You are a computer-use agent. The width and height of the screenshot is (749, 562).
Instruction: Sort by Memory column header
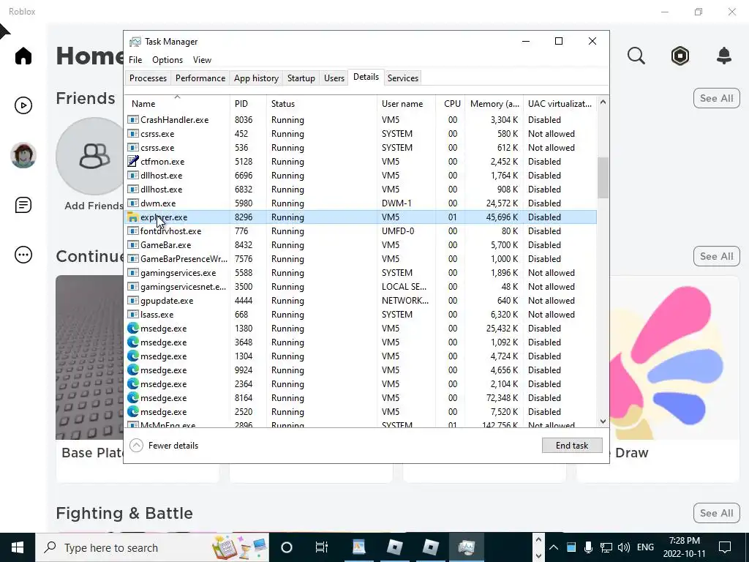(x=494, y=104)
